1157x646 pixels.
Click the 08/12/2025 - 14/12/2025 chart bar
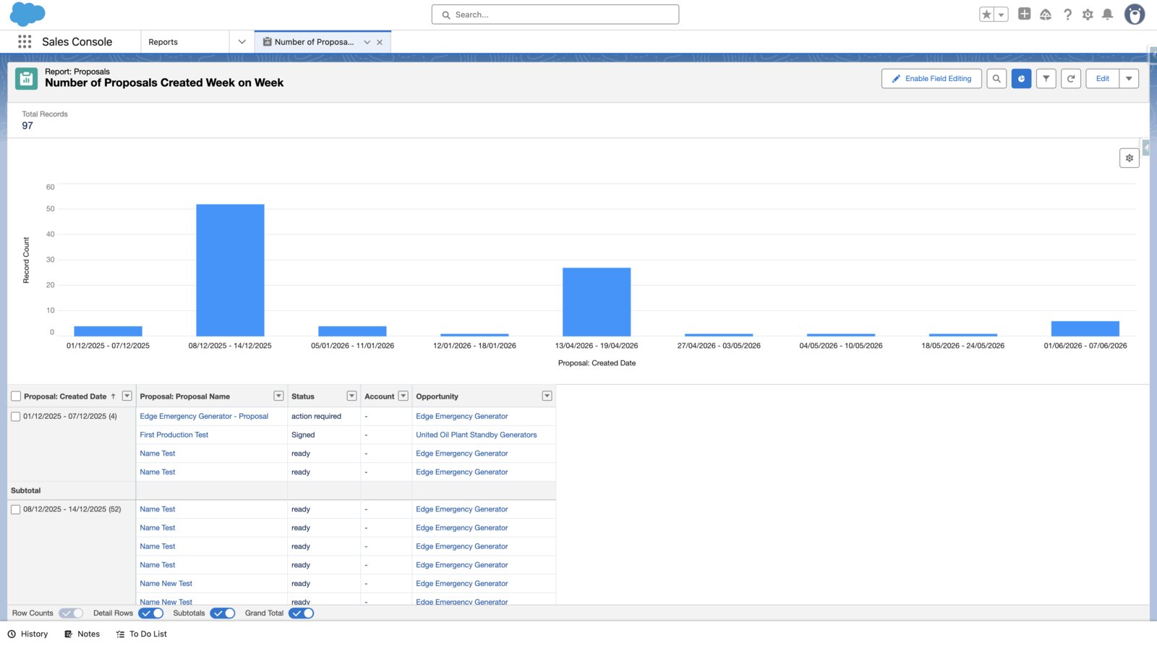[230, 270]
